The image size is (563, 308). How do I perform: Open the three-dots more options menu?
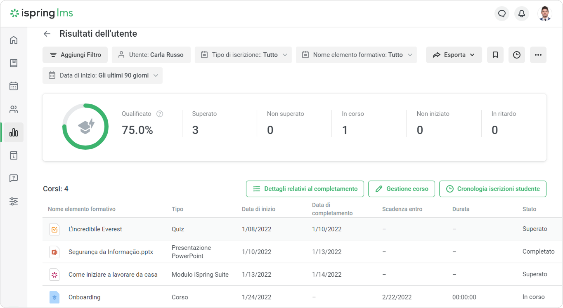(538, 55)
